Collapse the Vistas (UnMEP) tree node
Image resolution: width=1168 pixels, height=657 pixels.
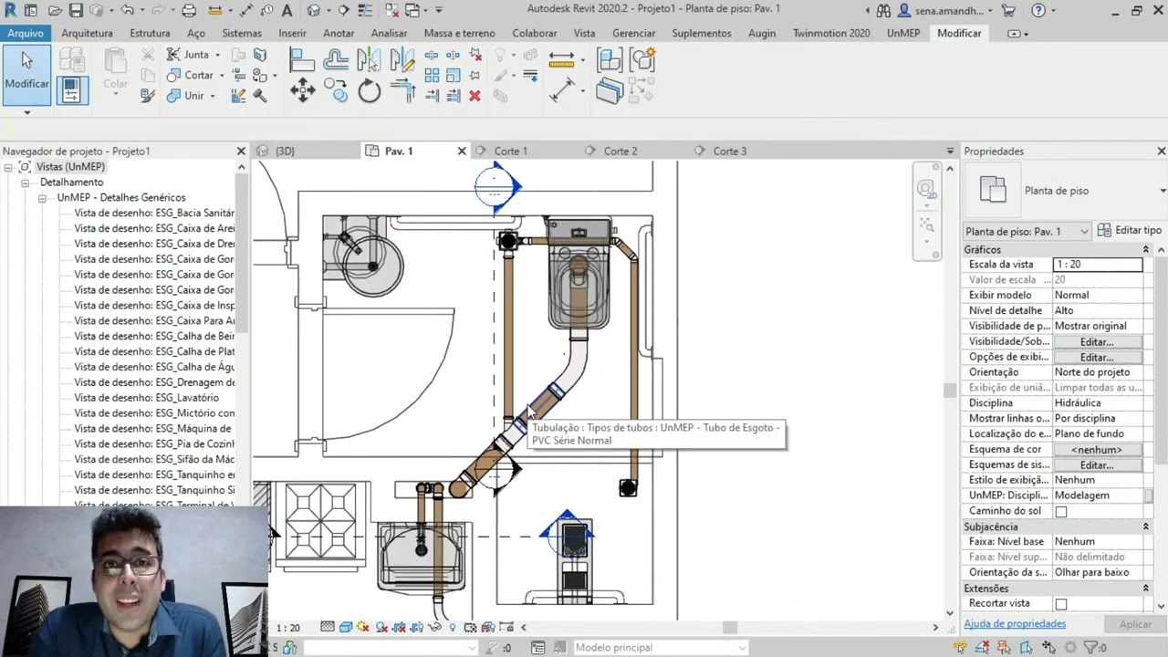tap(8, 167)
